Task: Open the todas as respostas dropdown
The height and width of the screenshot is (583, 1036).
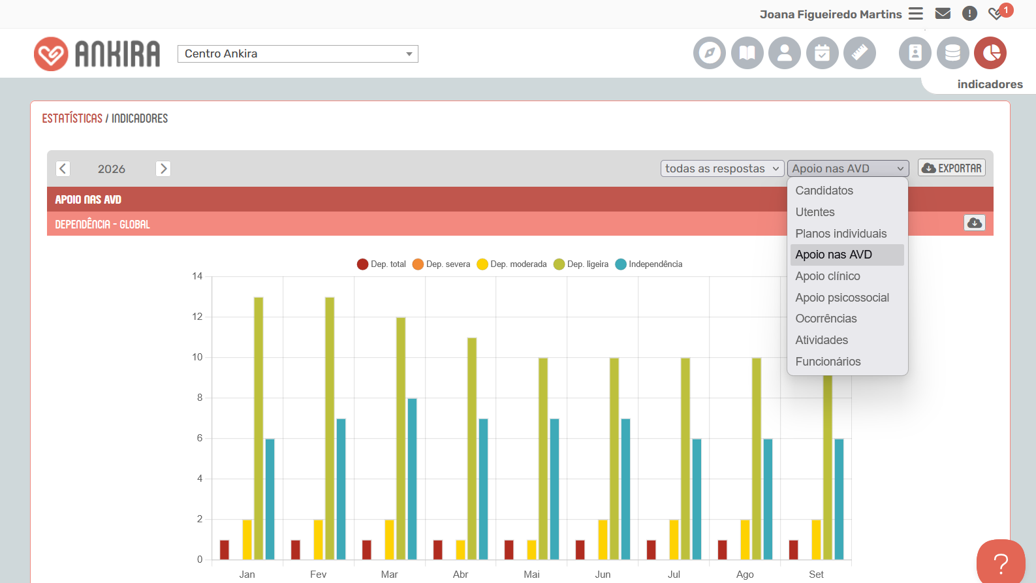Action: (x=722, y=168)
